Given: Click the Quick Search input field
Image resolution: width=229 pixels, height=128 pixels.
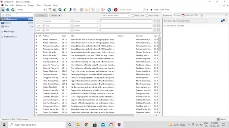Looking at the screenshot, I should coord(131,10).
